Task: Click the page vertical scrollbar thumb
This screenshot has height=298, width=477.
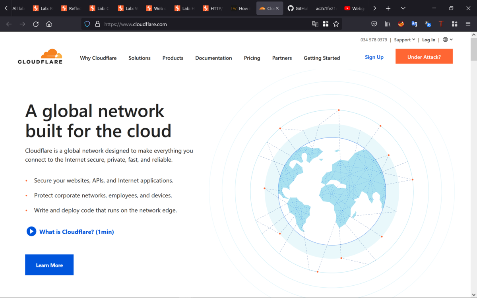Action: pyautogui.click(x=473, y=49)
